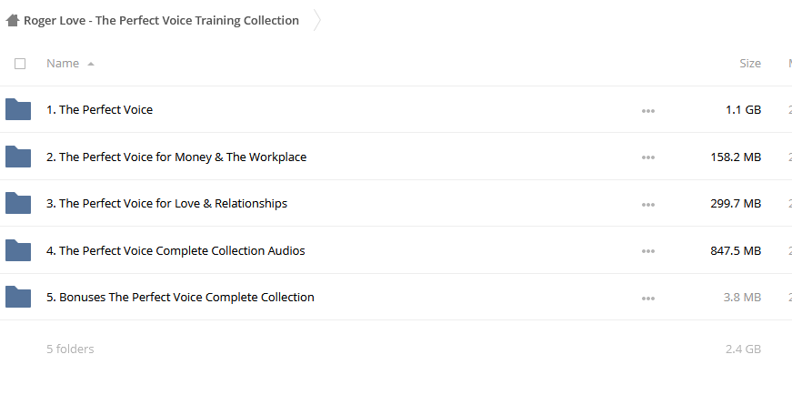Click folder icon for Money & The Workplace
792x395 pixels.
coord(18,157)
